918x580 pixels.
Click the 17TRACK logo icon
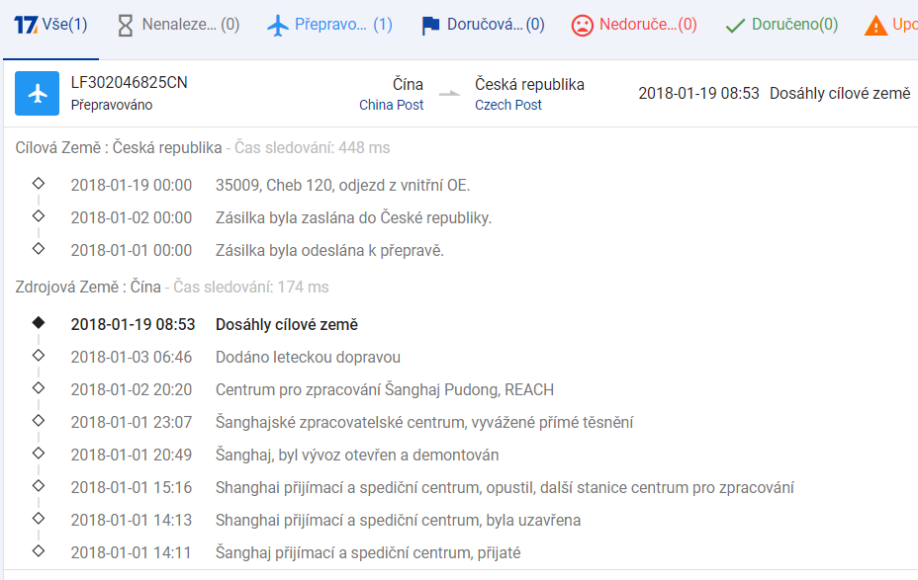click(26, 25)
